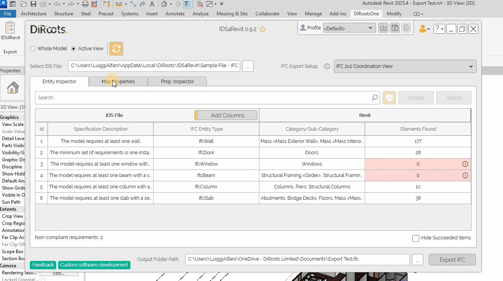The height and width of the screenshot is (281, 503).
Task: Click the Print icon in quick access toolbar
Action: coord(85,4)
